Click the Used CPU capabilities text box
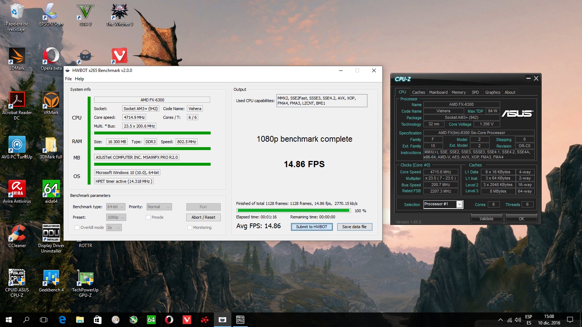The image size is (582, 327). click(x=322, y=101)
